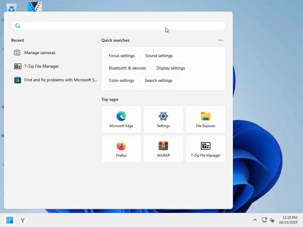The width and height of the screenshot is (303, 227).
Task: Select the Sound settings quick search
Action: point(159,56)
